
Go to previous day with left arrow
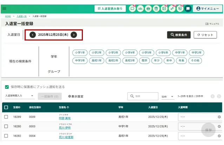[x=33, y=35]
